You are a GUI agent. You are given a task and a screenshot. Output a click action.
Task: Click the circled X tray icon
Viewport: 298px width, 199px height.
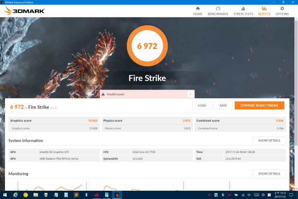(x=263, y=195)
